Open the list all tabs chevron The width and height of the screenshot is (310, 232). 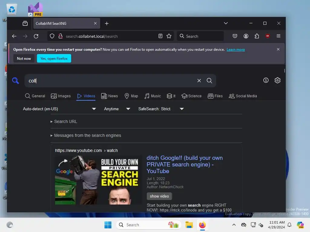pyautogui.click(x=226, y=23)
